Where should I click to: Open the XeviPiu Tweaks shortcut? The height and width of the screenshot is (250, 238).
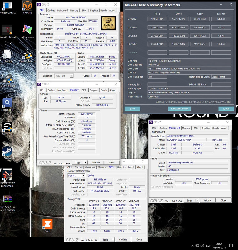[27, 57]
